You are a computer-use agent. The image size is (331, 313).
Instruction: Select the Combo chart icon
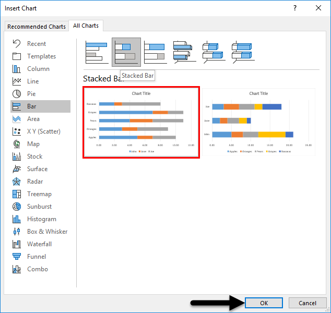point(17,269)
